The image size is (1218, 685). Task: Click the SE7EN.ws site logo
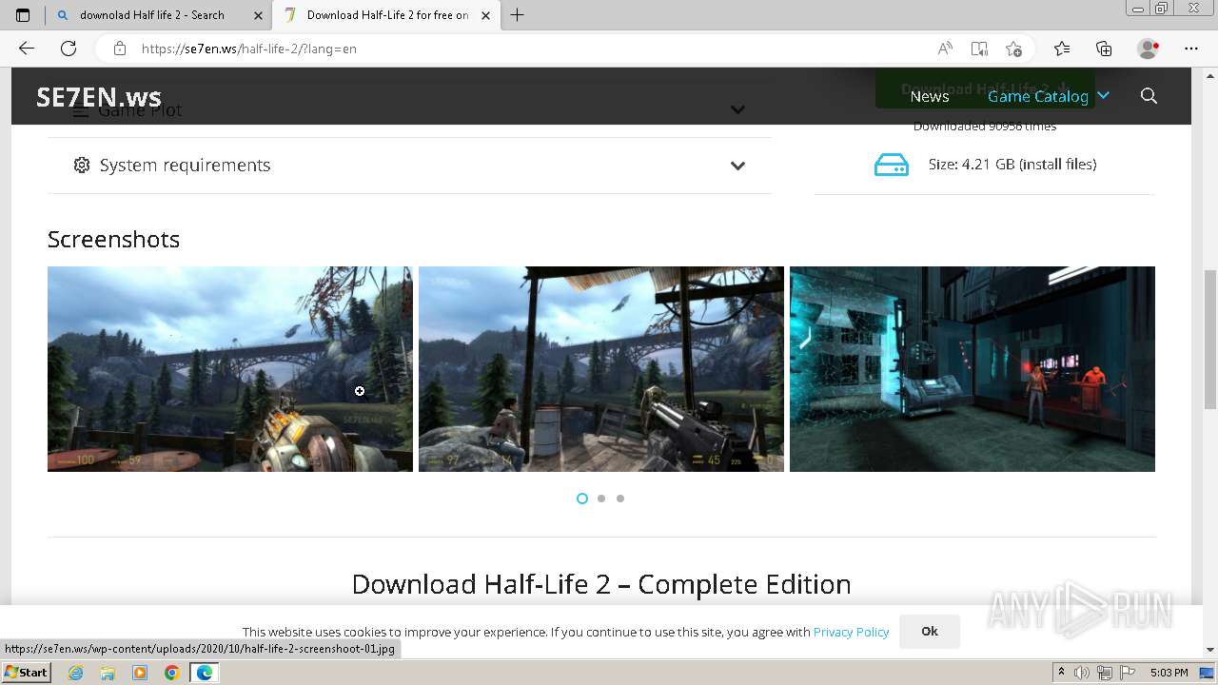tap(99, 96)
